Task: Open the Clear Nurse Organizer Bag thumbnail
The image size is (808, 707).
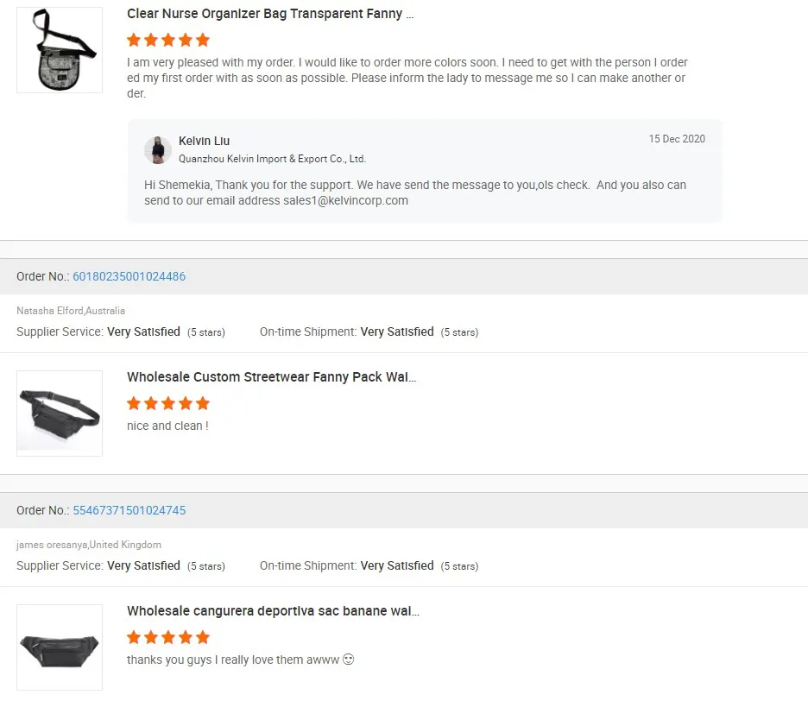Action: [60, 50]
